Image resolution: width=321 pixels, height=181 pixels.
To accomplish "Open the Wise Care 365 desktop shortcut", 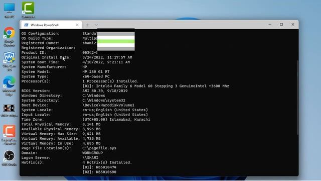I will tap(9, 61).
